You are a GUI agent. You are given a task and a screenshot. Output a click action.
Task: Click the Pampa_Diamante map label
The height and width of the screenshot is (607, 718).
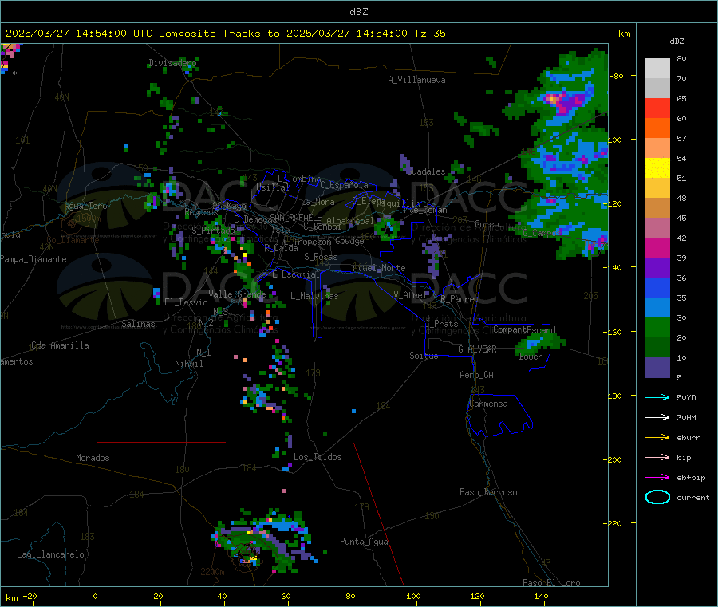point(34,259)
